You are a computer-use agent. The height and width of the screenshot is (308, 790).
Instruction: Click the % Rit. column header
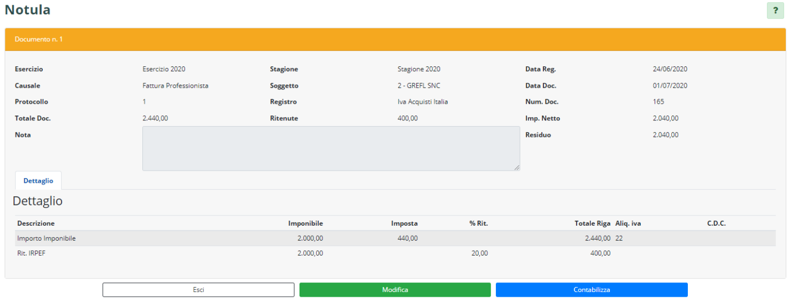(478, 224)
